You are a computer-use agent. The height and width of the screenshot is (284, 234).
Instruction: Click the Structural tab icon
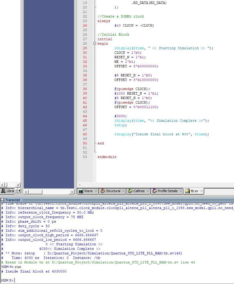[103, 191]
